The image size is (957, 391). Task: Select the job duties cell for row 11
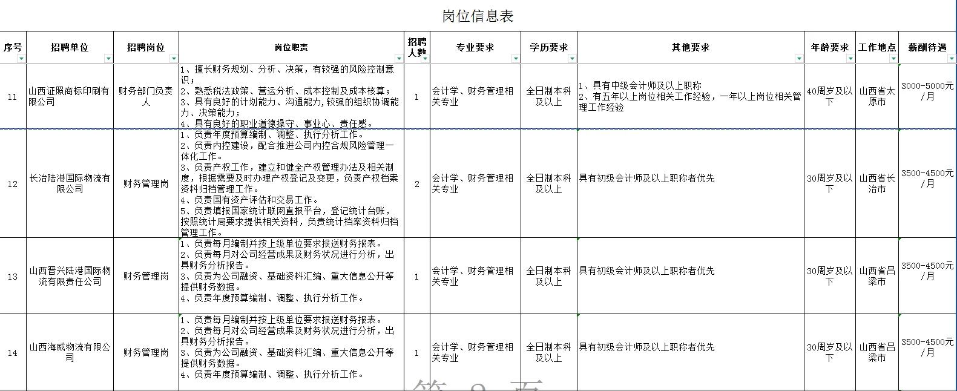[x=292, y=96]
